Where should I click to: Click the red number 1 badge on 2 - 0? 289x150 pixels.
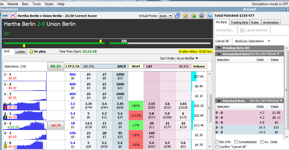pyautogui.click(x=5, y=107)
